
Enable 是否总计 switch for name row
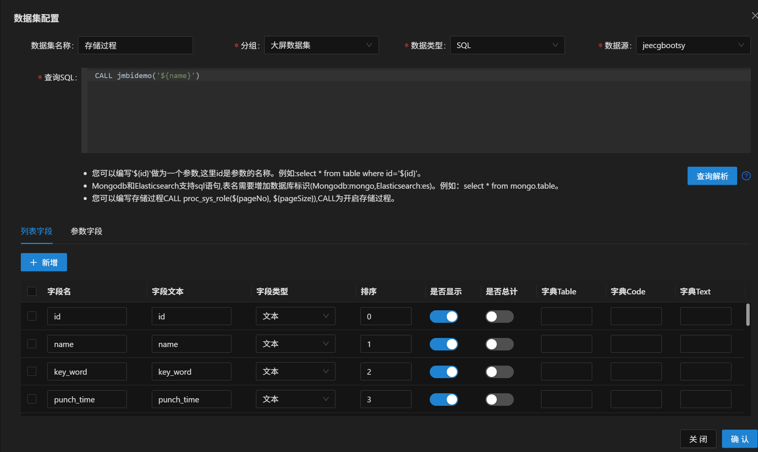click(499, 344)
